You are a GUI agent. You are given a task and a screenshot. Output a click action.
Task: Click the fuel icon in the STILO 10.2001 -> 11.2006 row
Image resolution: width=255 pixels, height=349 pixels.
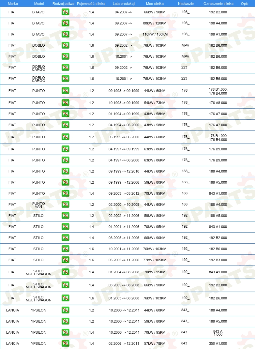click(66, 249)
